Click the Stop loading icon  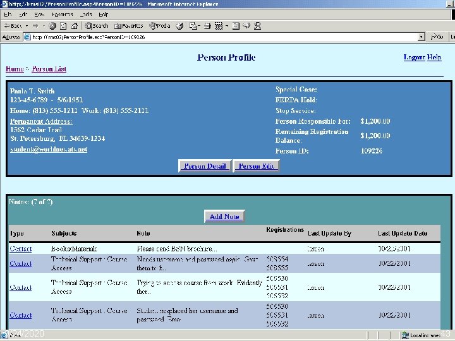pyautogui.click(x=52, y=26)
